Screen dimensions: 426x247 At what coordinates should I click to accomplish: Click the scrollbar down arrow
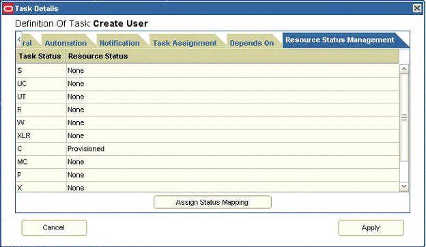pyautogui.click(x=404, y=186)
